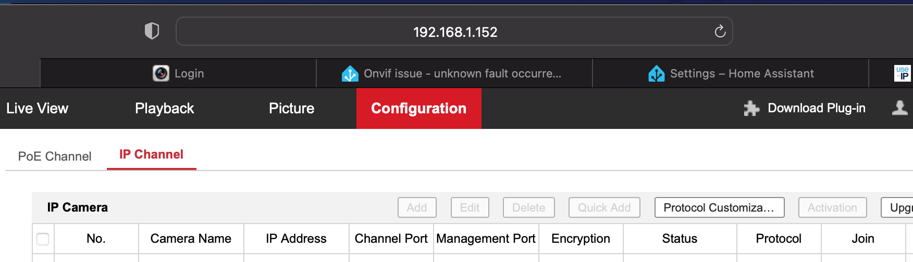Screen dimensions: 913x262
Task: Click the partially visible Upgrade button
Action: (897, 207)
